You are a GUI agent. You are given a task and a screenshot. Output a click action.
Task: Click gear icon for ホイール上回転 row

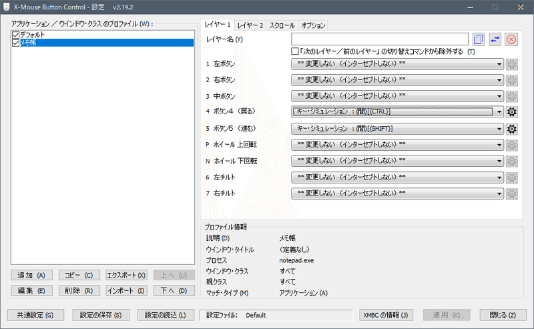click(x=511, y=145)
